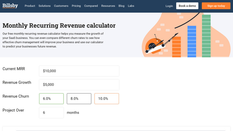Select the orange 10.0% churn field
This screenshot has height=131, width=233.
point(107,99)
